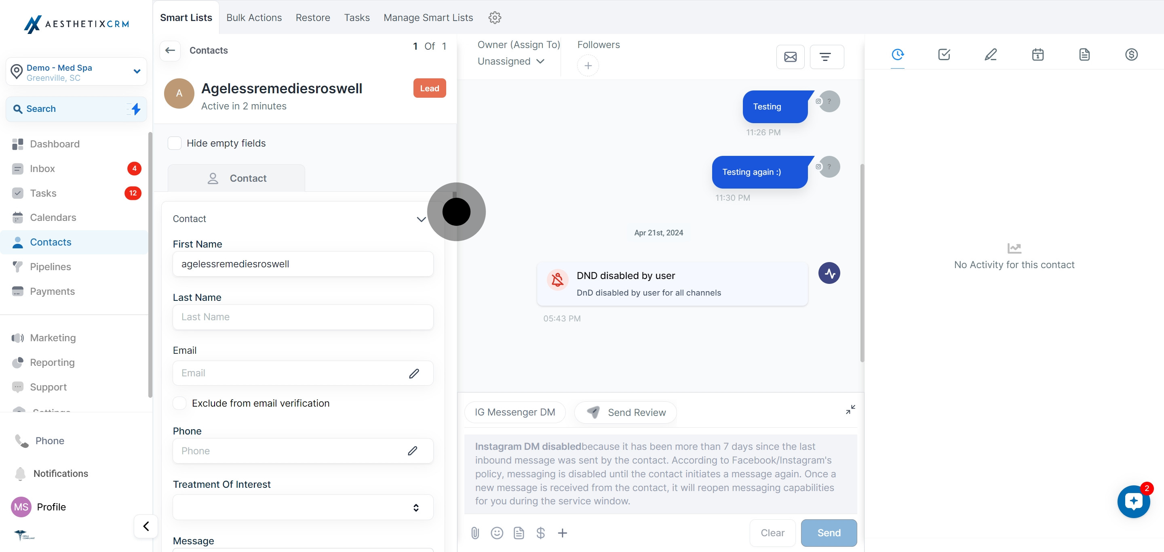Open the Appointments calendar icon in right panel
Image resolution: width=1164 pixels, height=552 pixels.
coord(1037,55)
